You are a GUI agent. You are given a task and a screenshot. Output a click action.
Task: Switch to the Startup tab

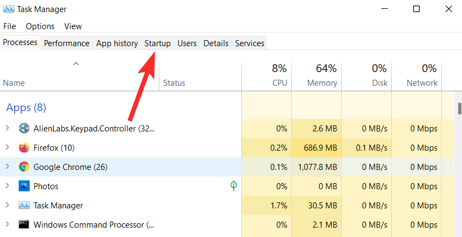tap(158, 43)
